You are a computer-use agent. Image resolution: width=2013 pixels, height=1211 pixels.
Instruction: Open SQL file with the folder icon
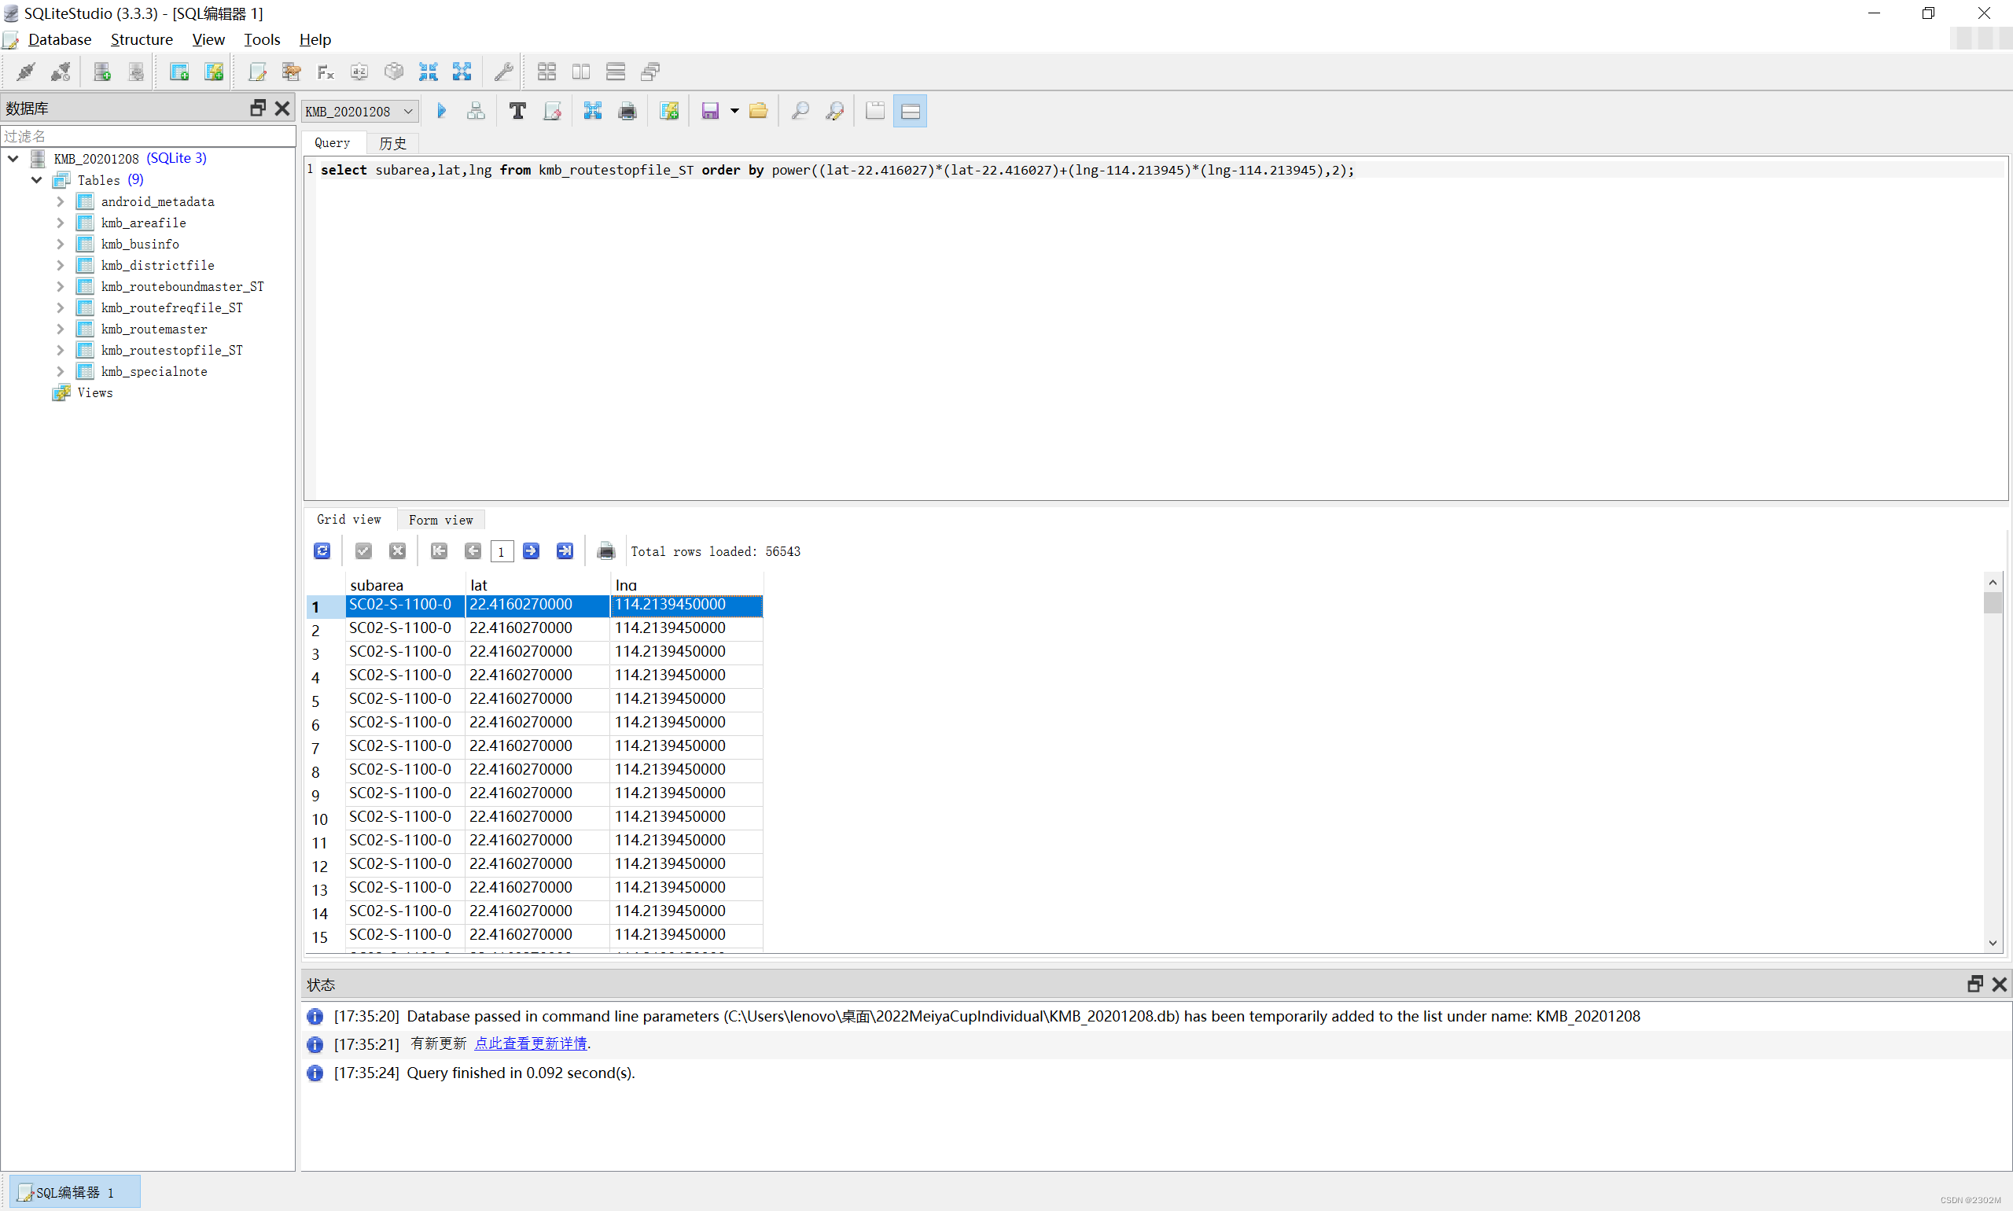coord(758,111)
